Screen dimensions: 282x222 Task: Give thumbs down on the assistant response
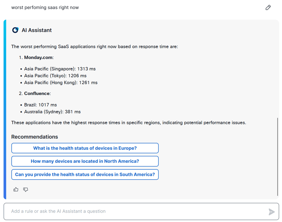coord(26,190)
